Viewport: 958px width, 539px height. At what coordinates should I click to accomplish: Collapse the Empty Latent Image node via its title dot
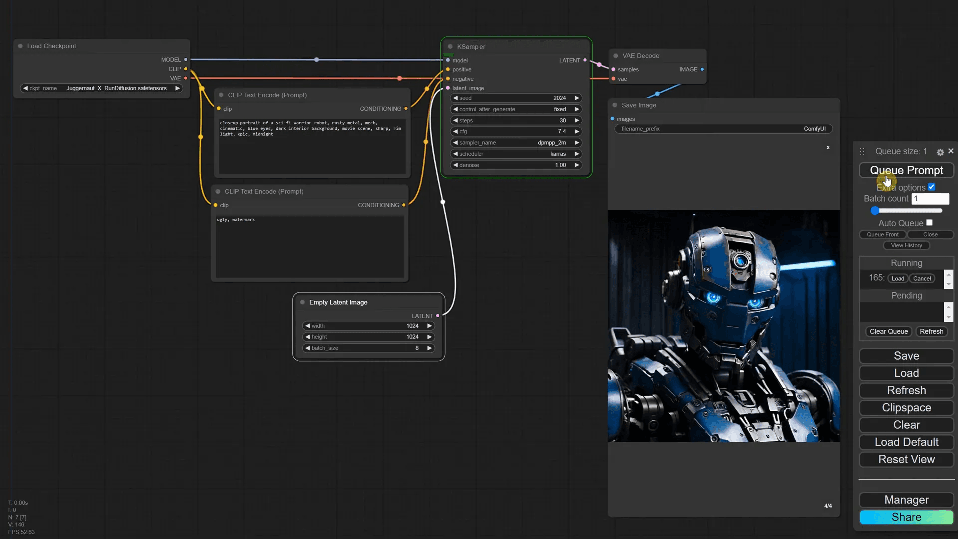pyautogui.click(x=302, y=302)
